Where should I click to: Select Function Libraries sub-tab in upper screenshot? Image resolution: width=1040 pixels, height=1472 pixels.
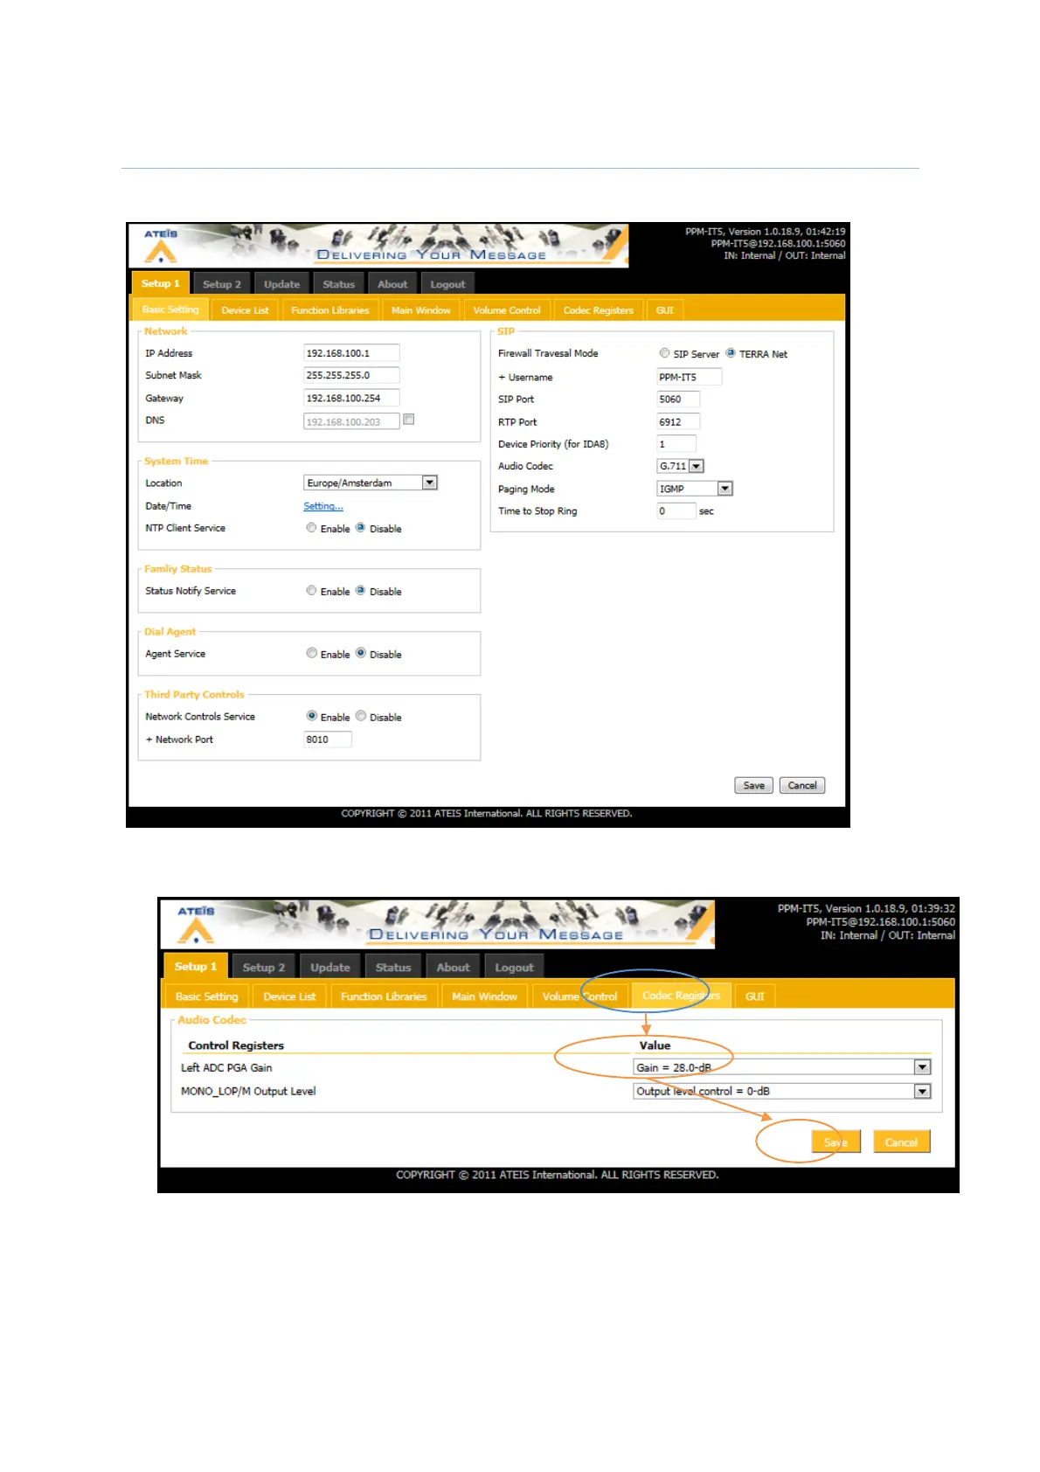(330, 310)
